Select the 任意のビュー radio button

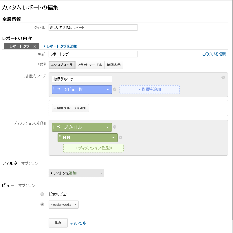[x=42, y=194]
